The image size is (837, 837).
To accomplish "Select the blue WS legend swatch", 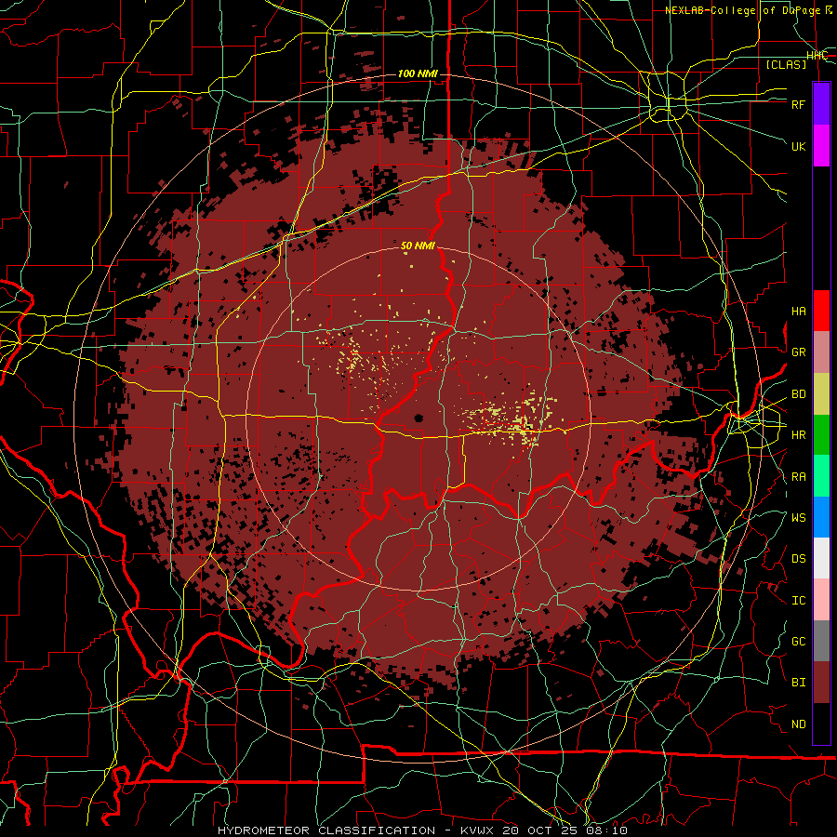I will click(x=821, y=517).
